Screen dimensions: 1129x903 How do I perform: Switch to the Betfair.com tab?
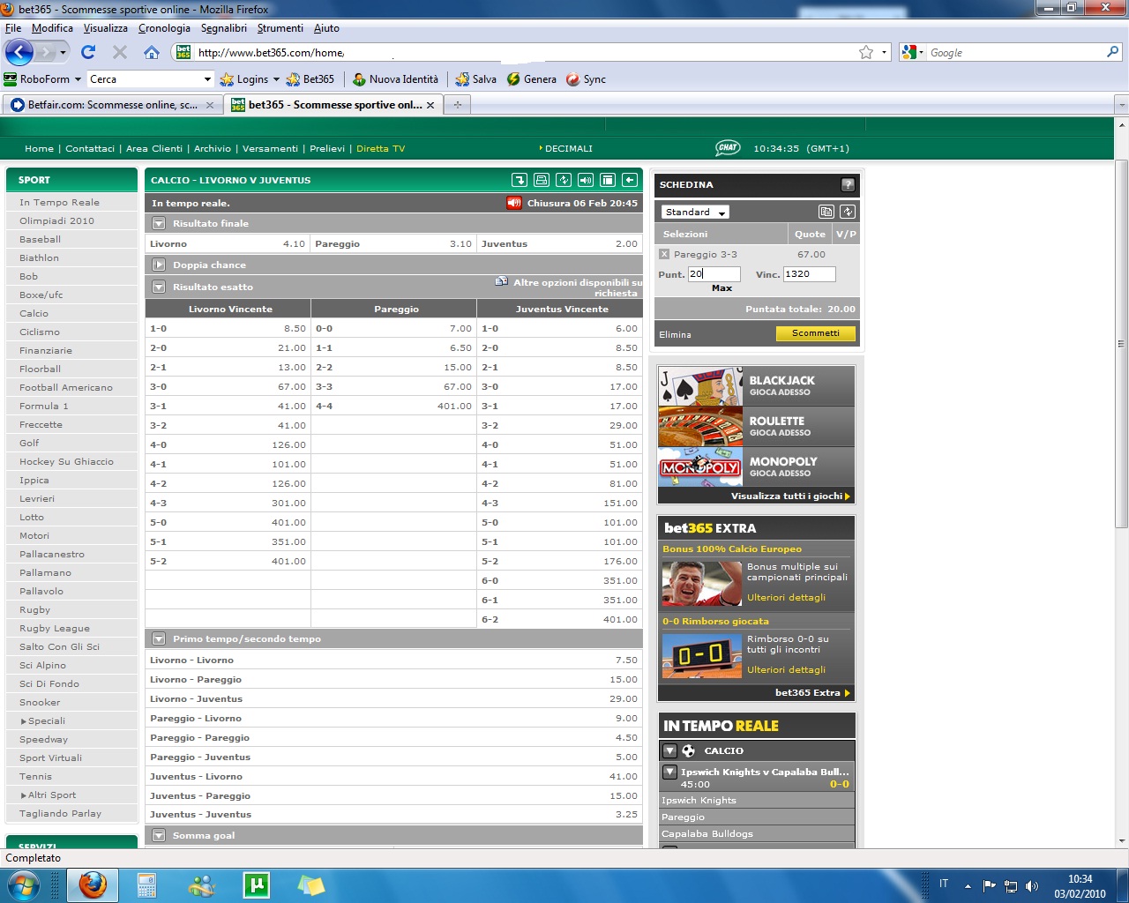[x=112, y=105]
